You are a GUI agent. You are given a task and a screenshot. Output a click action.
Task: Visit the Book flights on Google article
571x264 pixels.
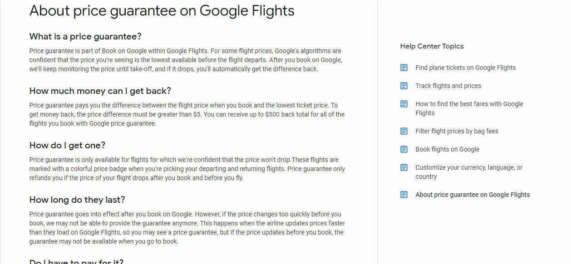447,149
